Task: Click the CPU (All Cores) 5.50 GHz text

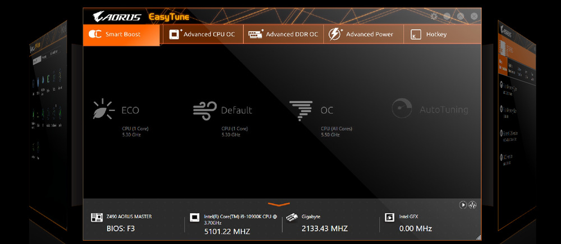Action: coord(336,132)
